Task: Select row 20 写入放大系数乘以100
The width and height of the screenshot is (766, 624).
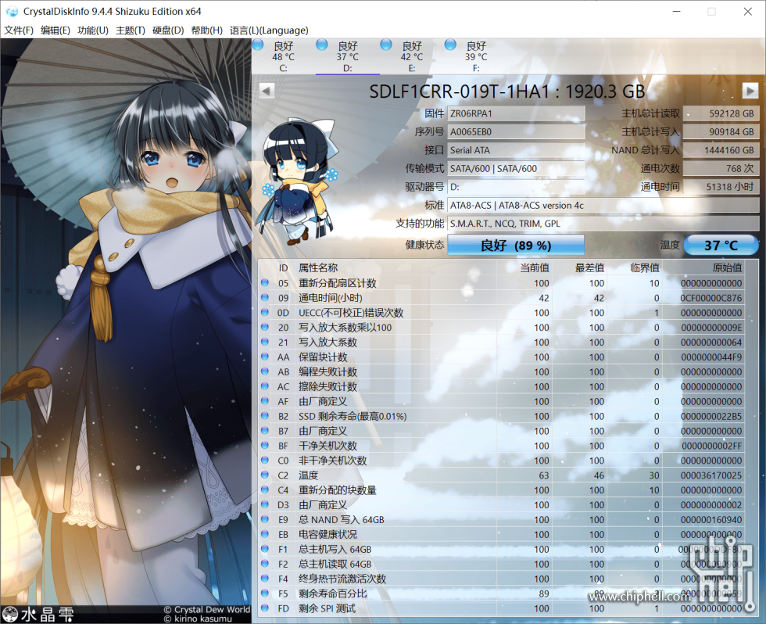Action: coord(502,328)
